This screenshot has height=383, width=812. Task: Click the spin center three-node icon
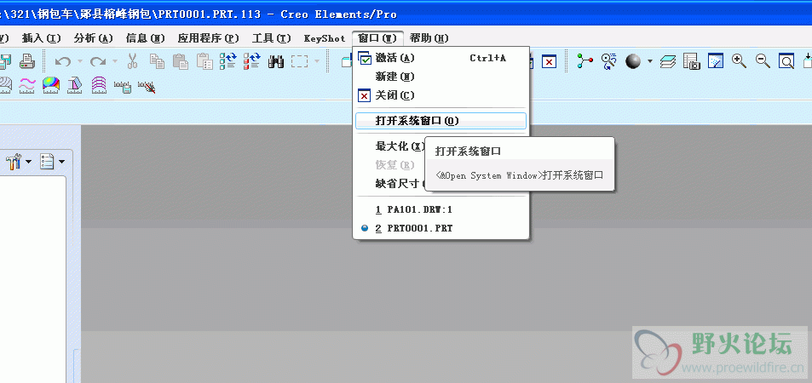[x=585, y=61]
